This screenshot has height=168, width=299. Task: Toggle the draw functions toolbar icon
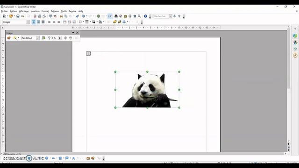tap(110, 16)
